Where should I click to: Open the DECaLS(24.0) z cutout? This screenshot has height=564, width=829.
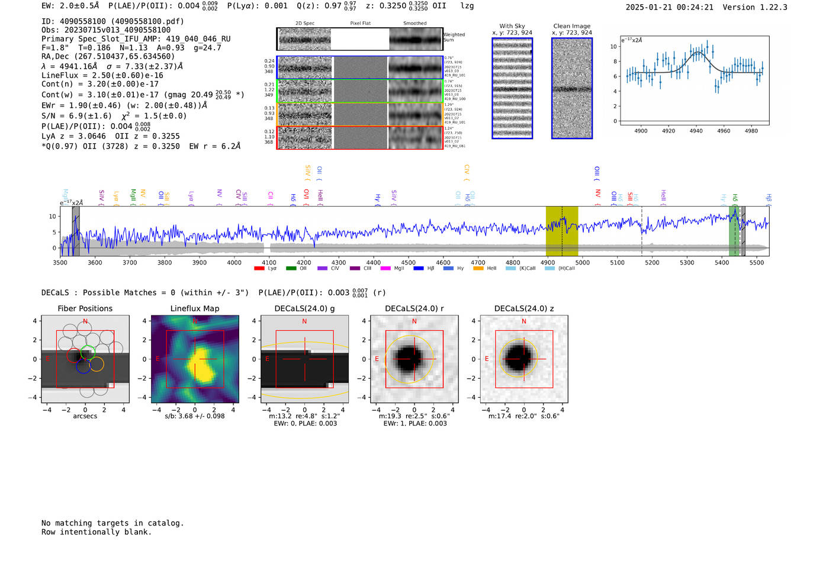[524, 359]
